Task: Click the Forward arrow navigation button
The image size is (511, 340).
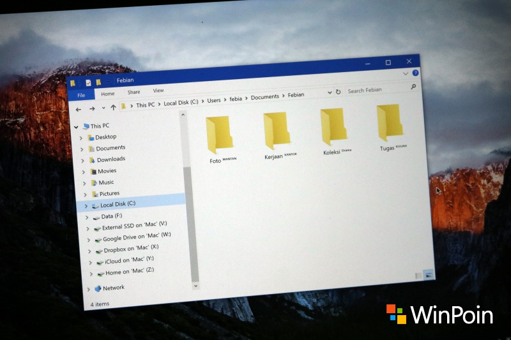Action: tap(92, 108)
